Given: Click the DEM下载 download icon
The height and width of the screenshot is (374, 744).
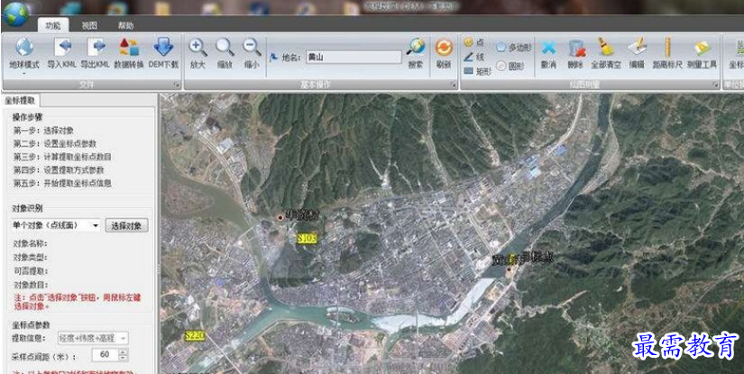Looking at the screenshot, I should (163, 48).
